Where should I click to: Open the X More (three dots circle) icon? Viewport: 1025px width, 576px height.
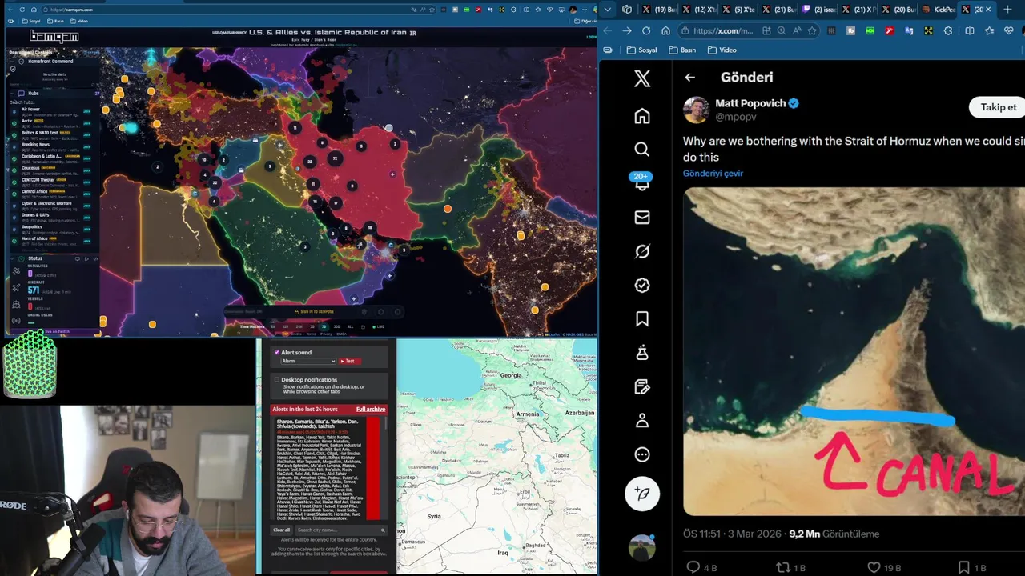pos(641,454)
